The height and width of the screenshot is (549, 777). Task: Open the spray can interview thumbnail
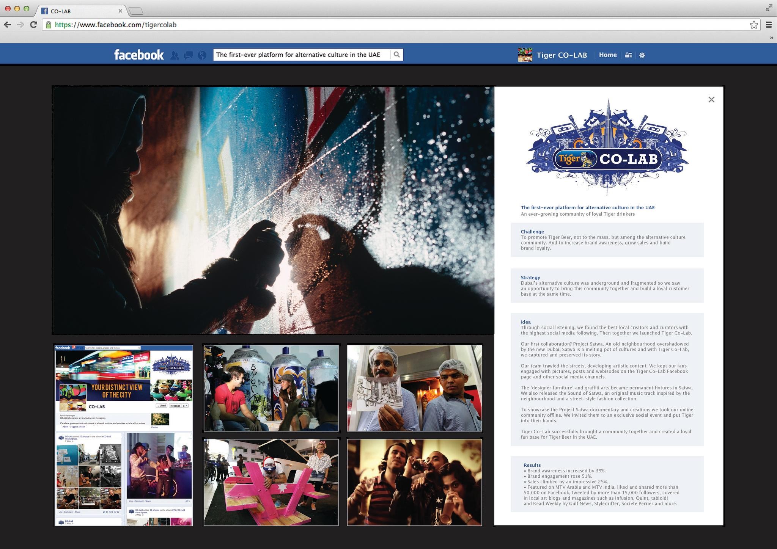pos(271,388)
